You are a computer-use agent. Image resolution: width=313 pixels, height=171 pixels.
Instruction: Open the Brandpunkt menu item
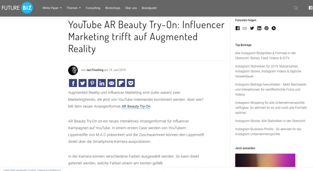point(149,8)
